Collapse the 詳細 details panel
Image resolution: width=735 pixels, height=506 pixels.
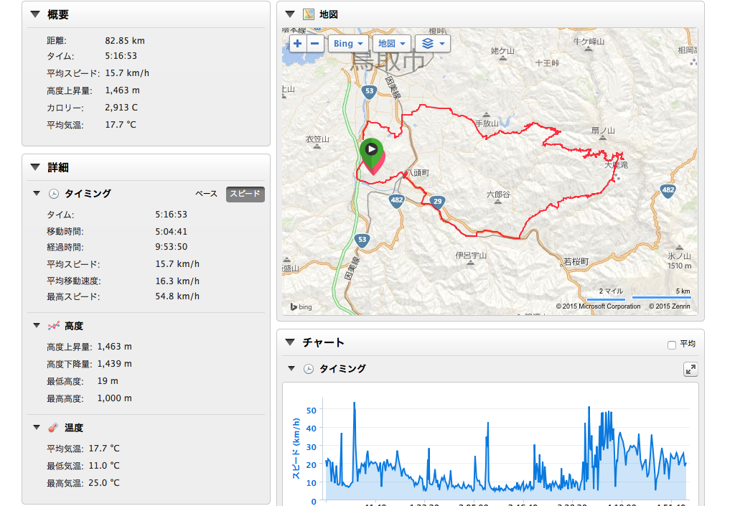[x=35, y=167]
